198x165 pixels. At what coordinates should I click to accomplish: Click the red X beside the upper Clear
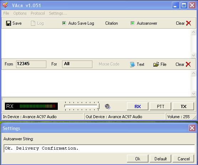188,23
